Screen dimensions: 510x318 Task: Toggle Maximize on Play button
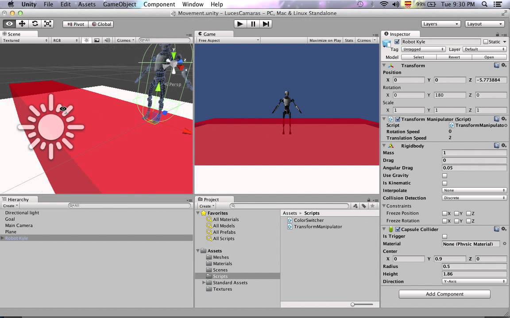[325, 40]
